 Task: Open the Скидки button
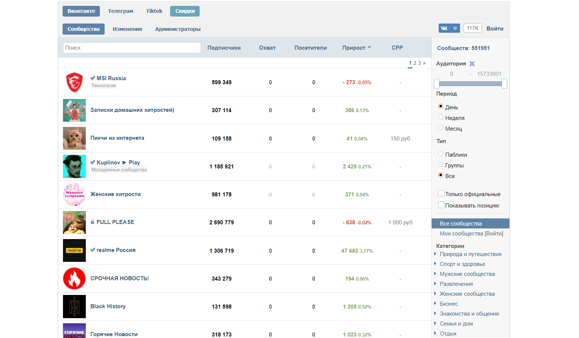click(x=185, y=11)
